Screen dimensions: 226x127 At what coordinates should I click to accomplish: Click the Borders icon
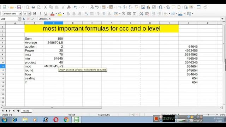tap(166, 13)
